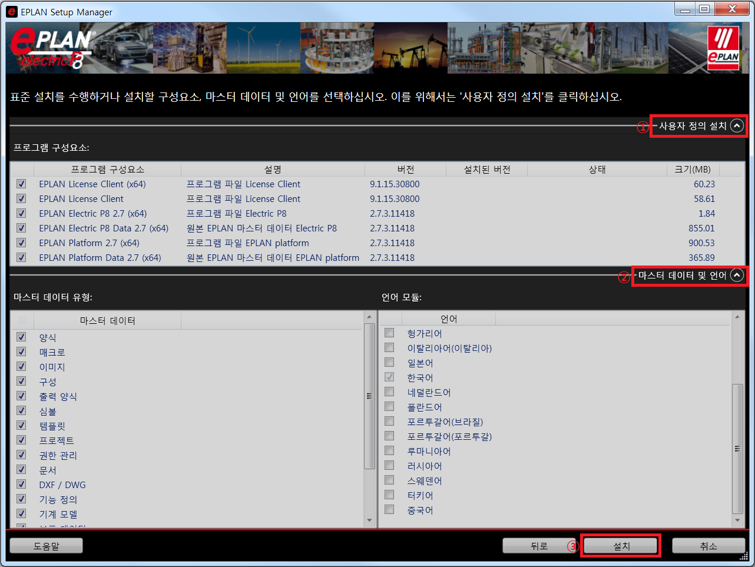755x567 pixels.
Task: Check the 폴란드어 language checkbox
Action: 389,406
